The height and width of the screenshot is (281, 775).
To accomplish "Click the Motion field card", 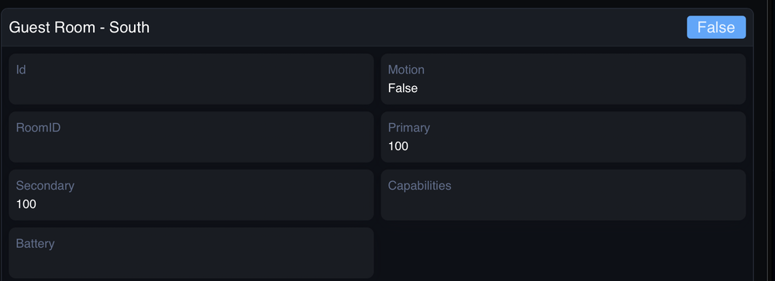I will coord(563,79).
